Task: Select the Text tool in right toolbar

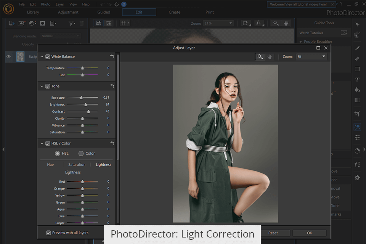Action: [x=357, y=80]
